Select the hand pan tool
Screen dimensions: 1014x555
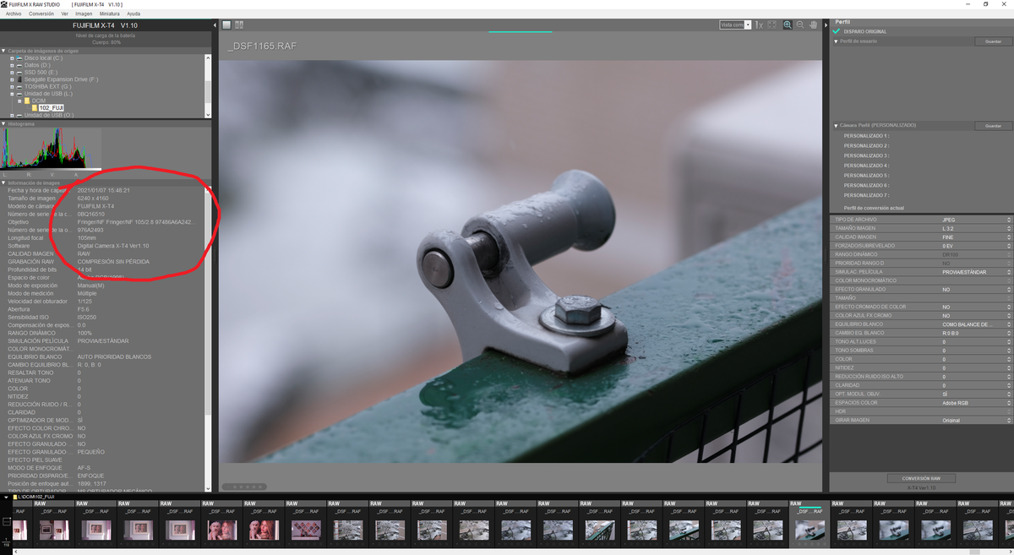813,25
